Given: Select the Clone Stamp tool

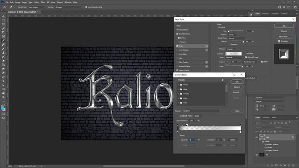Looking at the screenshot, I should pos(3,53).
